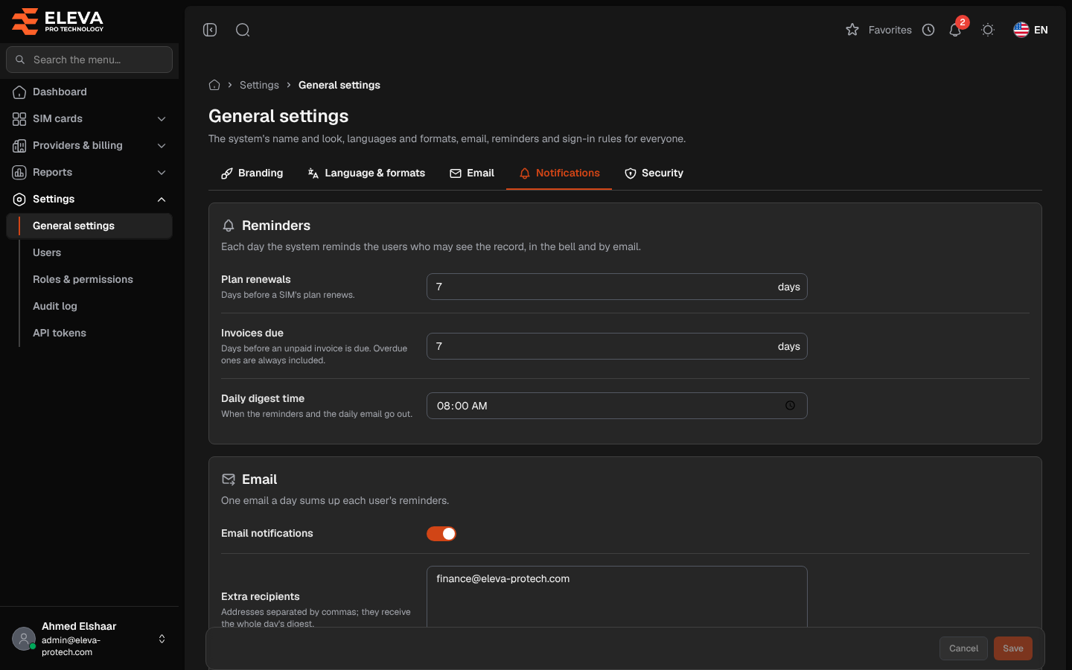Click the Reminders section heading
This screenshot has width=1072, height=670.
pyautogui.click(x=276, y=226)
